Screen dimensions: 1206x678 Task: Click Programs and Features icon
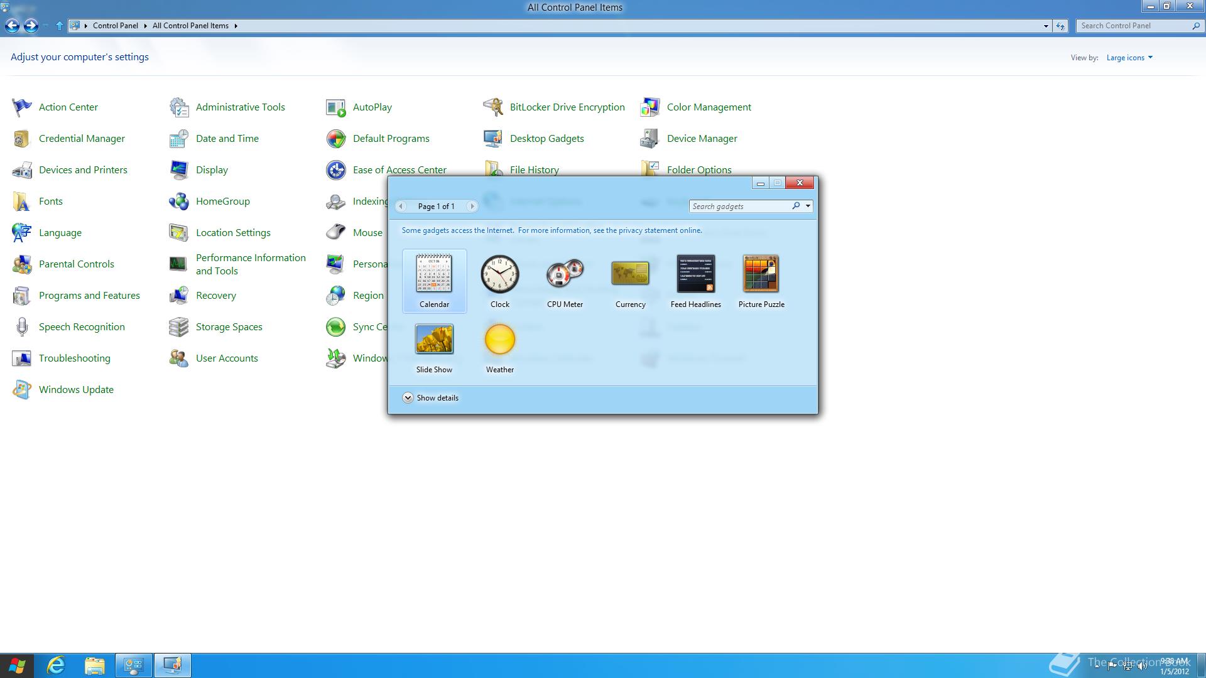(22, 296)
